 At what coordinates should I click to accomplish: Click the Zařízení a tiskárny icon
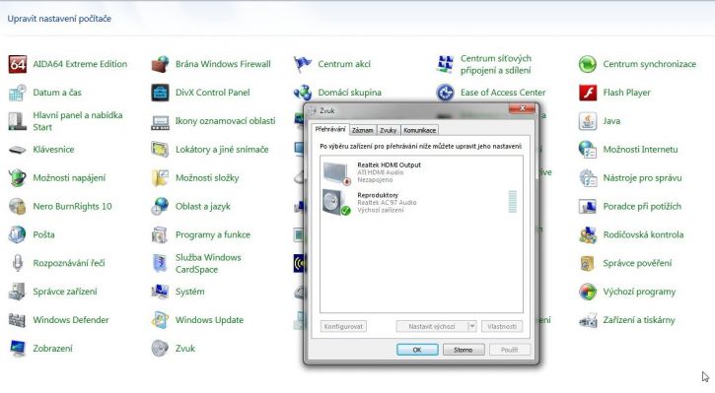pyautogui.click(x=588, y=320)
